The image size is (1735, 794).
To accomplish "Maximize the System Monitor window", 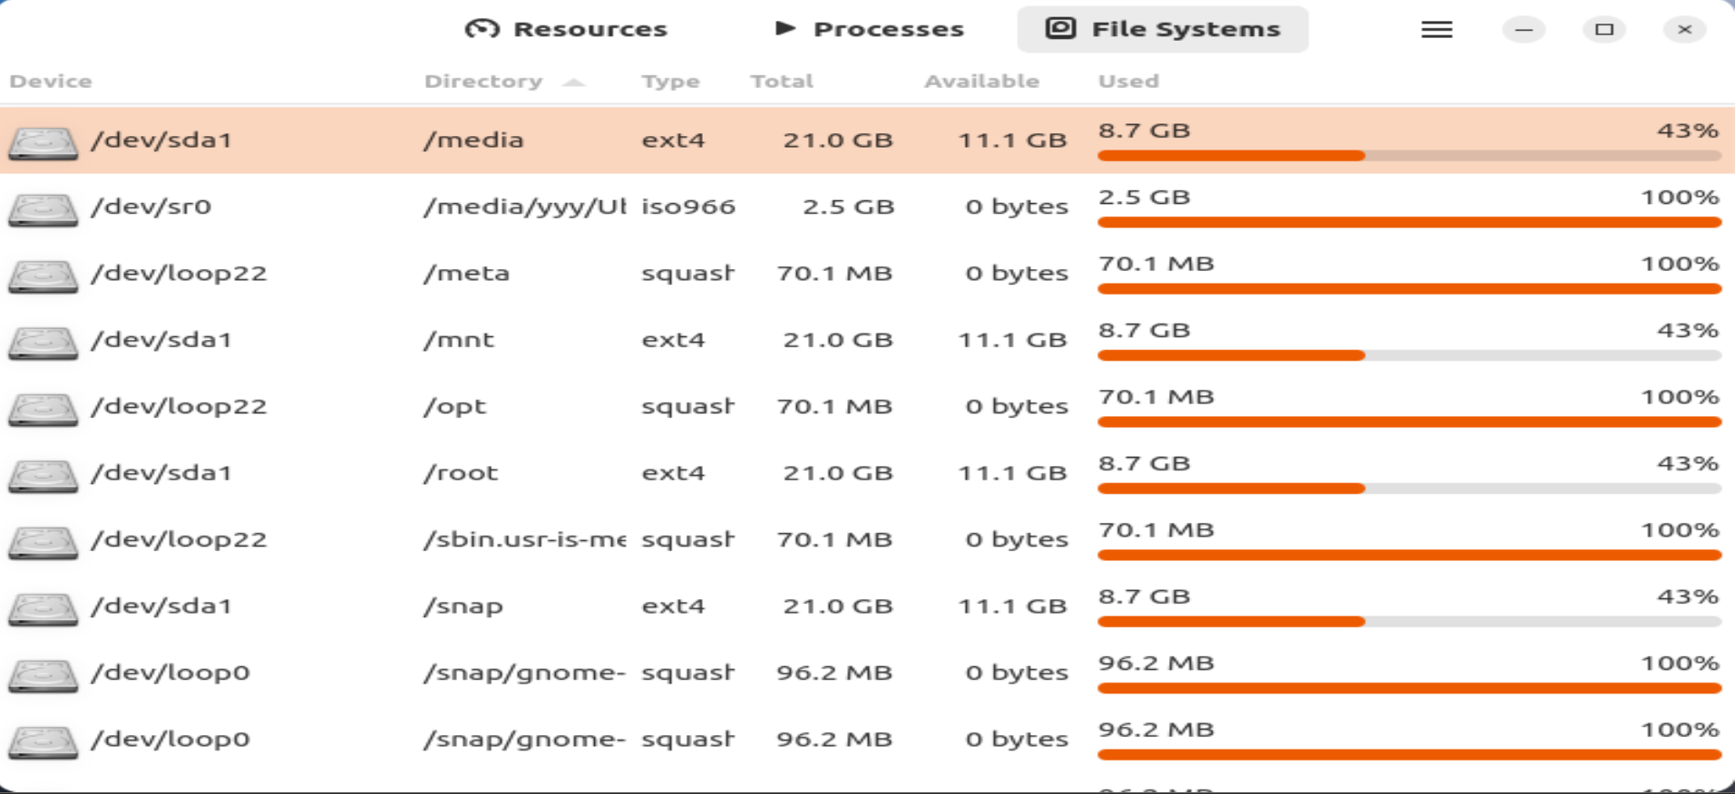I will point(1604,30).
